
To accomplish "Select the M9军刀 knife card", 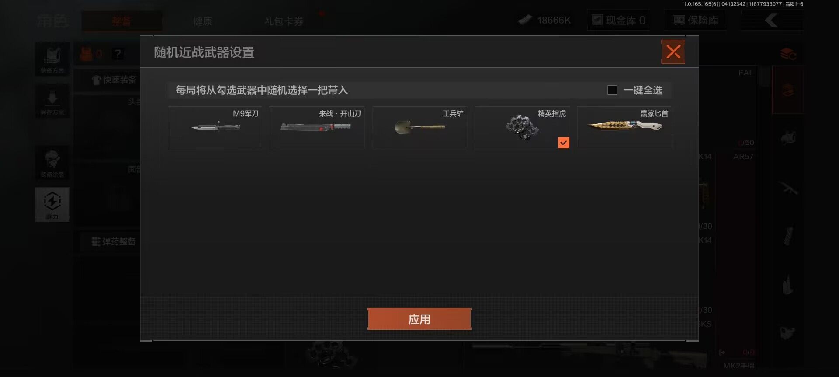I will click(215, 127).
